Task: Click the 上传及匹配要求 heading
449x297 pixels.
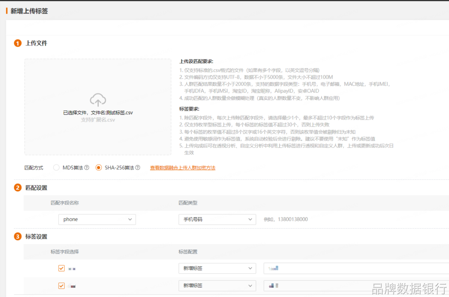Action: pos(196,61)
